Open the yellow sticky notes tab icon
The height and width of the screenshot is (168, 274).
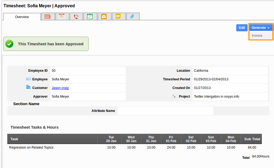(118, 17)
